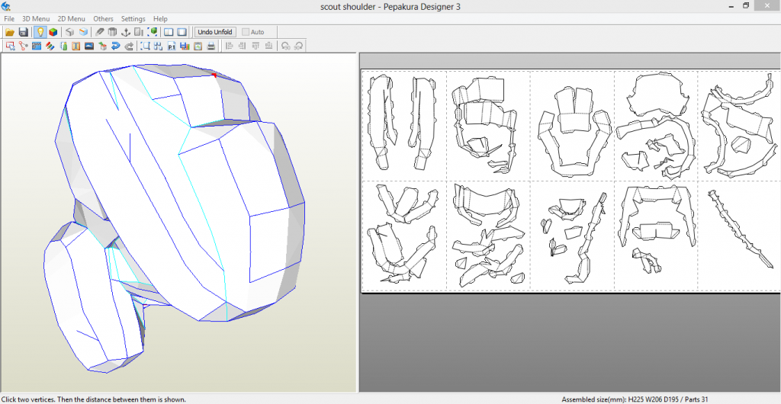The height and width of the screenshot is (404, 781).
Task: Open the Others menu
Action: 103,18
